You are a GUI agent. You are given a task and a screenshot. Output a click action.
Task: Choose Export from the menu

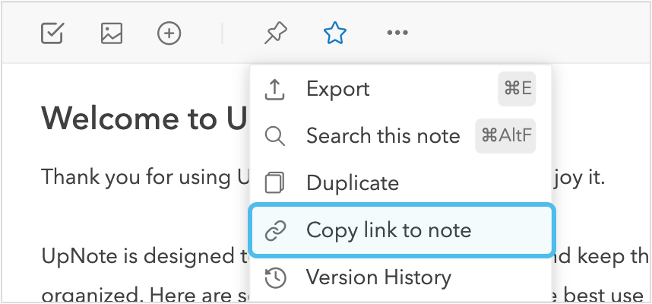337,89
